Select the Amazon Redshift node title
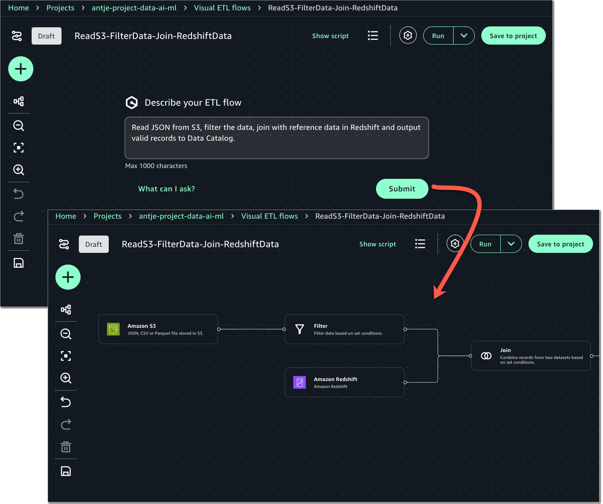 tap(336, 379)
